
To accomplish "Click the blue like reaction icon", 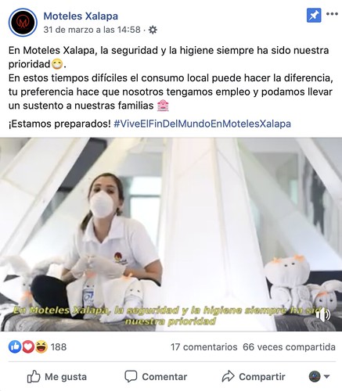I will click(x=15, y=347).
